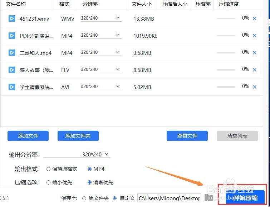Click the save path field with C:\Users\Mloong\Desktop
The image size is (270, 207).
click(169, 198)
